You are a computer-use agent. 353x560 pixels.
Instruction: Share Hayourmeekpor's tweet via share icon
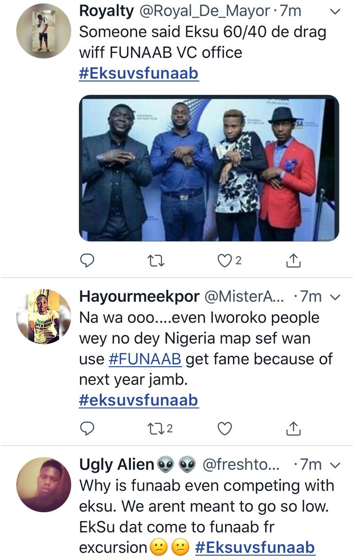[293, 429]
